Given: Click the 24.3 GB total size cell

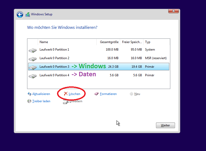Looking at the screenshot, I should pos(113,67).
